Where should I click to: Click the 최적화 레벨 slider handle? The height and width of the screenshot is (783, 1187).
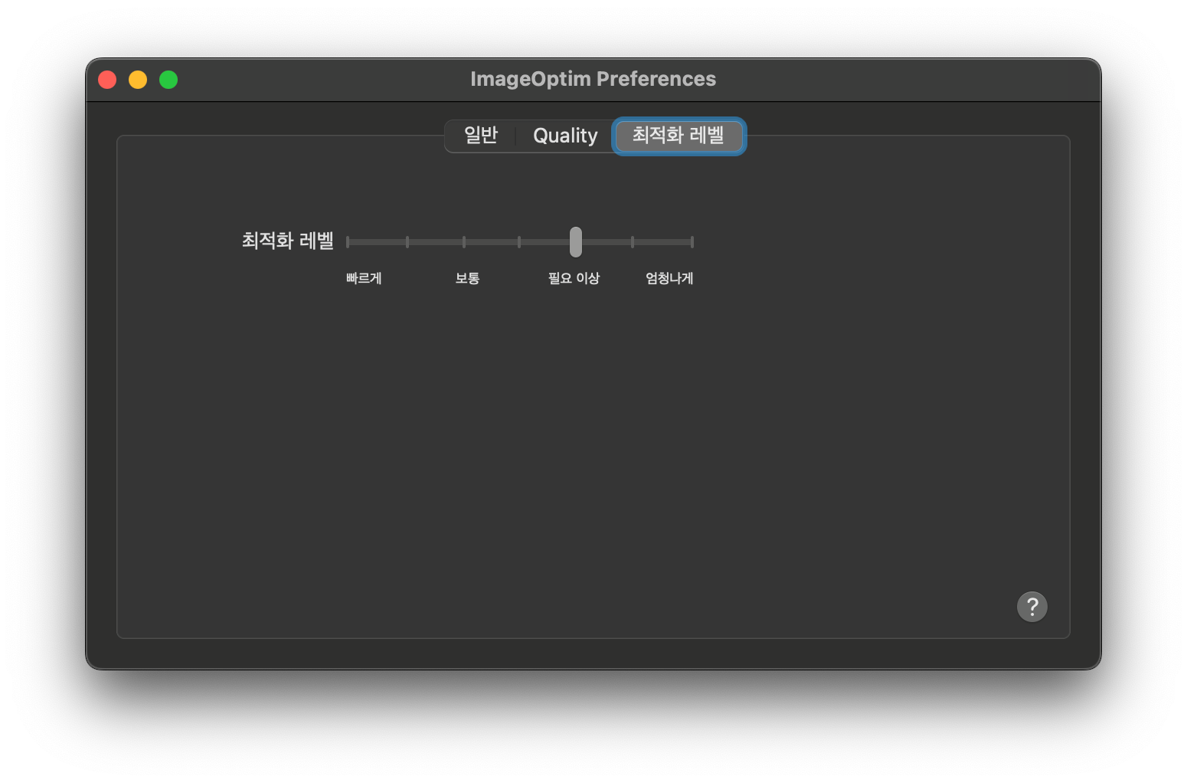point(576,242)
